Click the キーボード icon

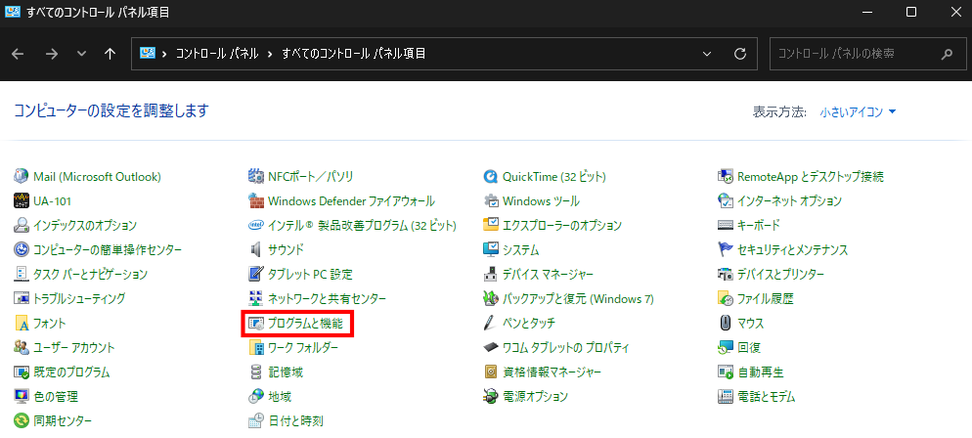point(726,226)
